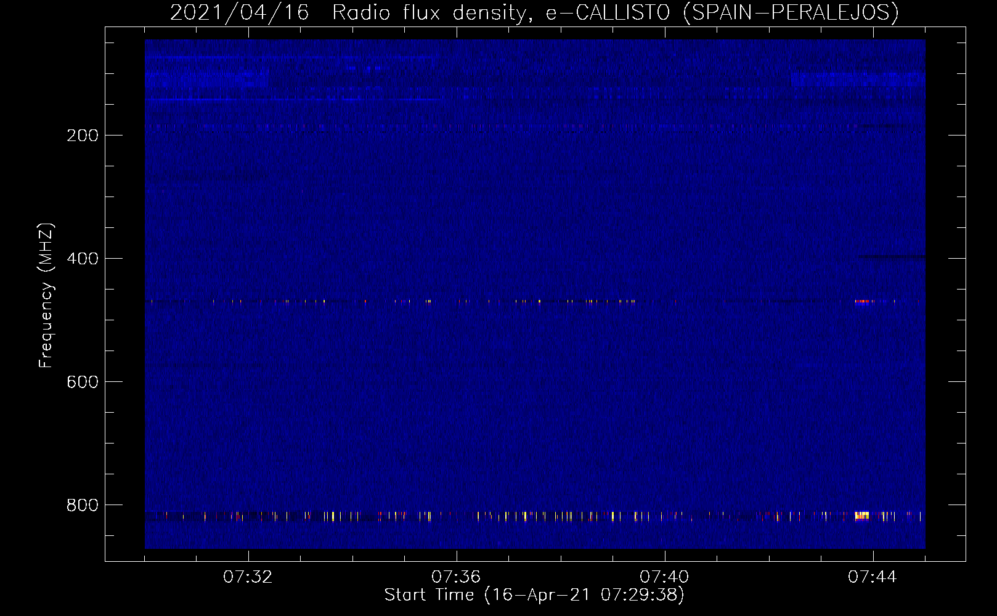The height and width of the screenshot is (616, 997).
Task: Click the 200 frequency tick label
Action: (x=82, y=136)
